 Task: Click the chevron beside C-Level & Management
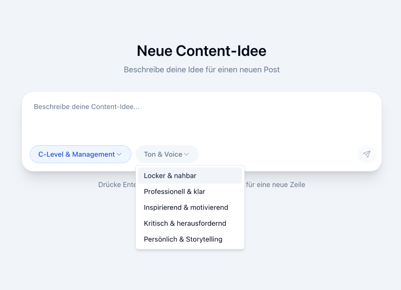(120, 154)
